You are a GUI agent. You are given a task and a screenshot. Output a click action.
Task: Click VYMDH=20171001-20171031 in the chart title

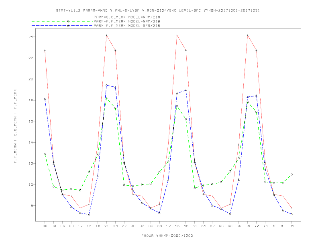[x=232, y=10]
